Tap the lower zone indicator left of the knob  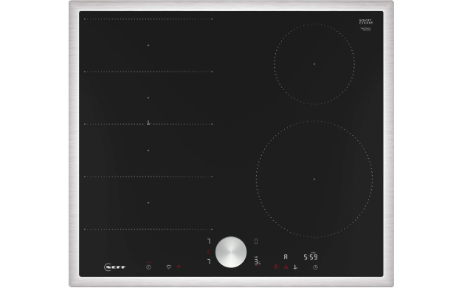click(x=209, y=261)
